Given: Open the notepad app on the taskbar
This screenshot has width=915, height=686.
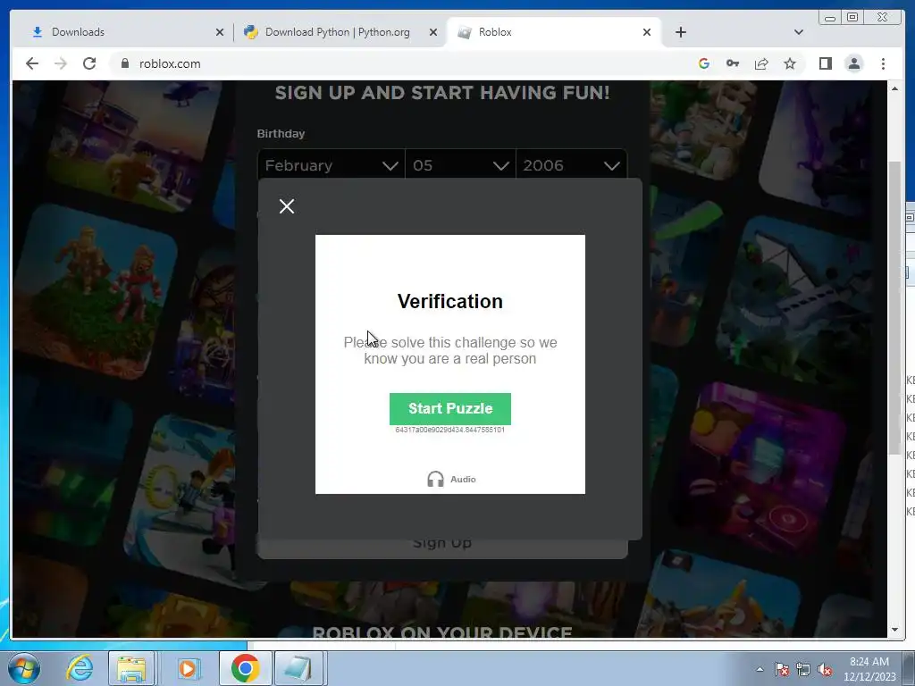Looking at the screenshot, I should [298, 668].
